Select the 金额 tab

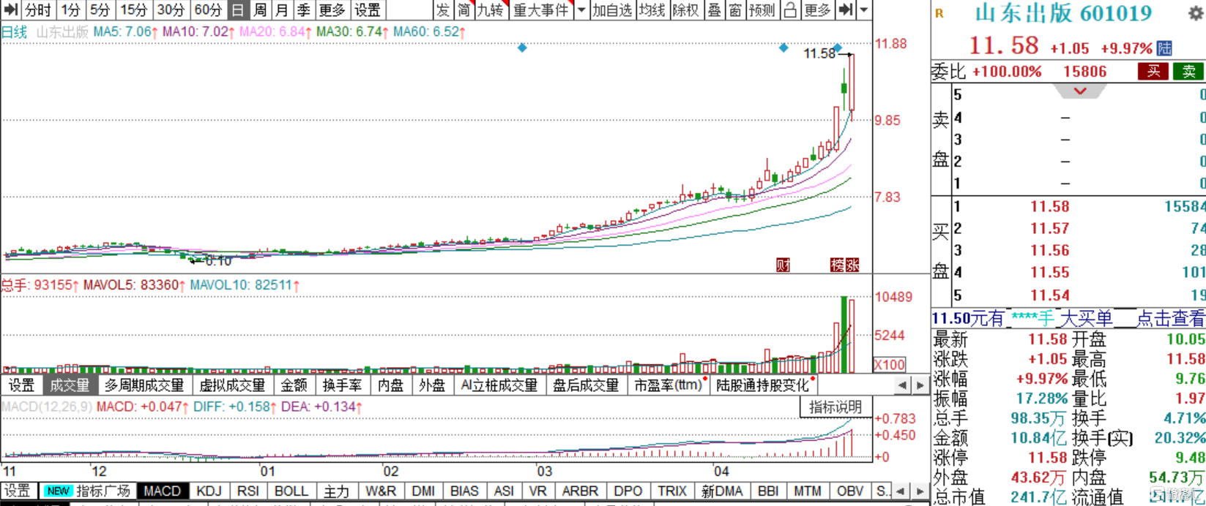[x=294, y=385]
